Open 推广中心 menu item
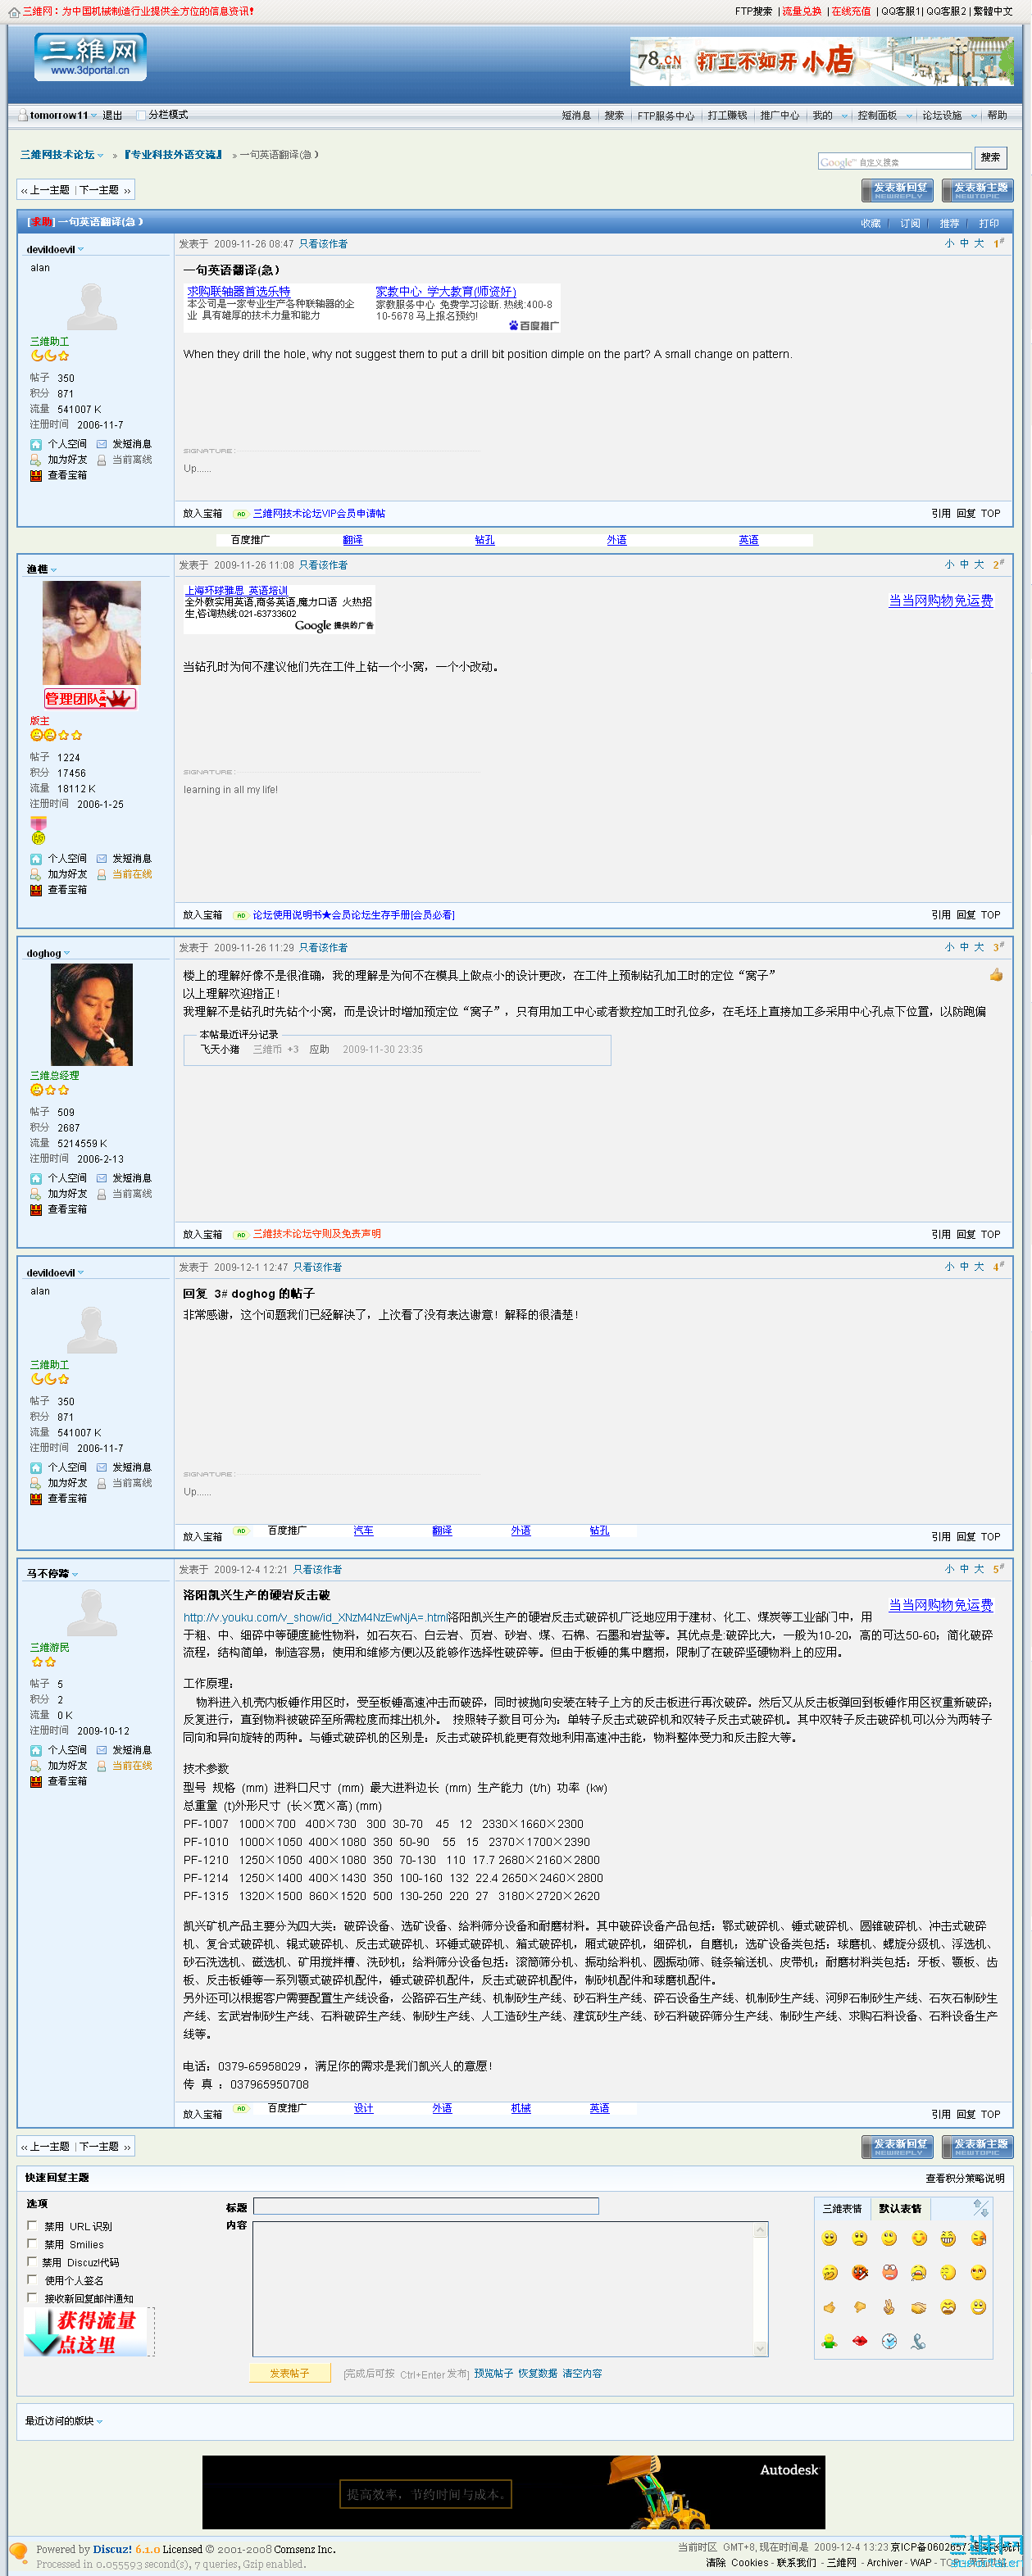This screenshot has width=1032, height=2576. pos(779,116)
